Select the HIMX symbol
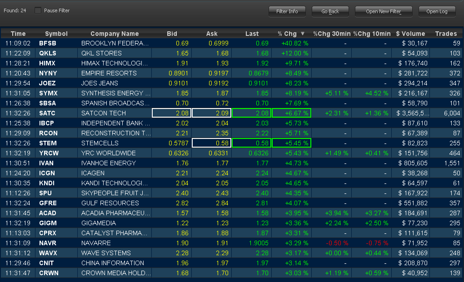This screenshot has width=464, height=282. (x=47, y=63)
